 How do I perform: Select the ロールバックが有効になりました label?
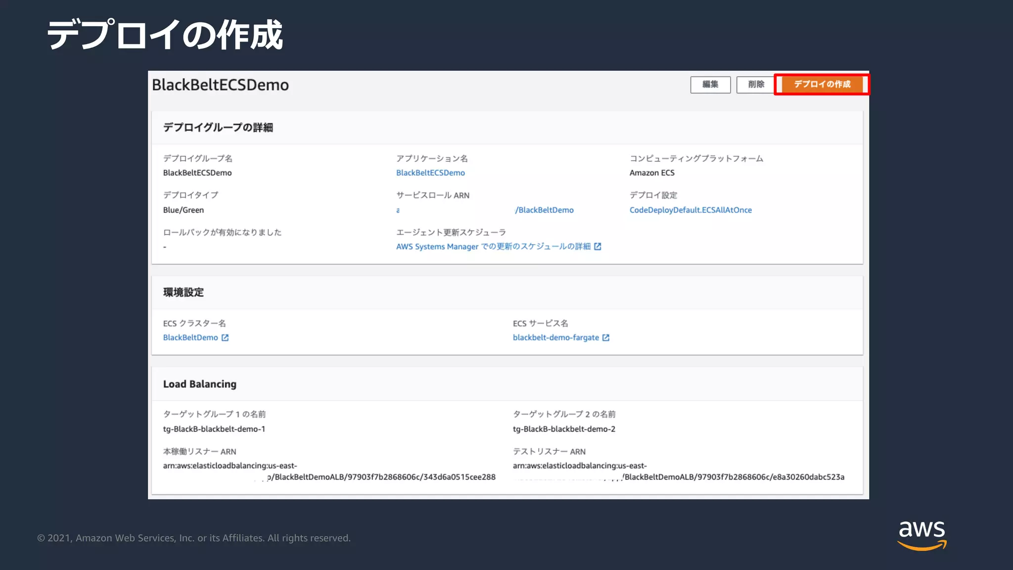pos(222,232)
